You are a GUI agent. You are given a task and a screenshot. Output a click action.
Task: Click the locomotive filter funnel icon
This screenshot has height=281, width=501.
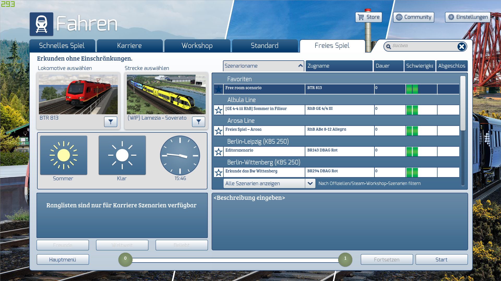click(111, 122)
